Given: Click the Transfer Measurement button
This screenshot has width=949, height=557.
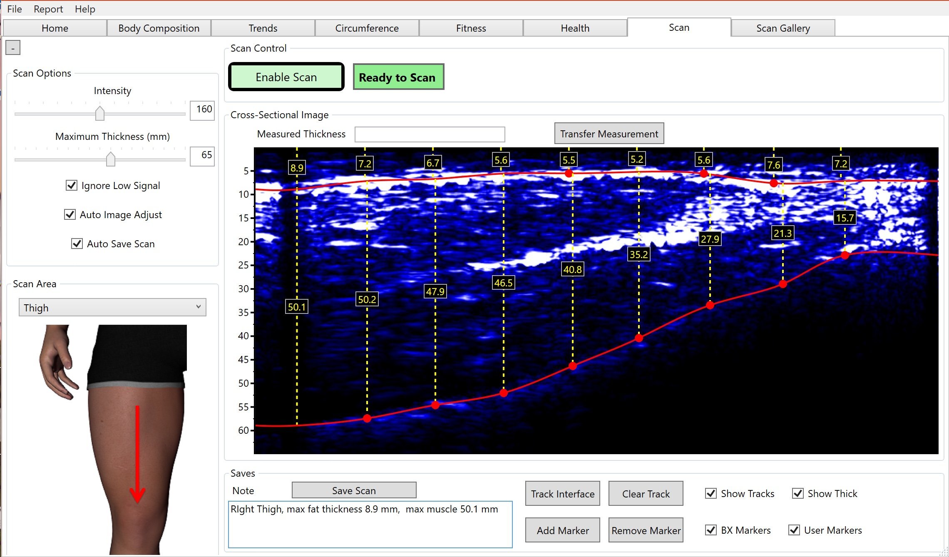Looking at the screenshot, I should tap(609, 134).
